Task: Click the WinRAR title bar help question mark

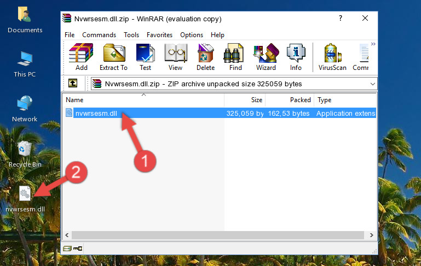Action: coord(341,18)
